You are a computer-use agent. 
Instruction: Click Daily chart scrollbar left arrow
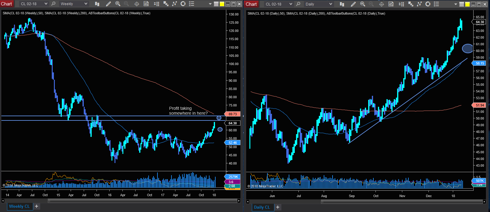coord(248,202)
